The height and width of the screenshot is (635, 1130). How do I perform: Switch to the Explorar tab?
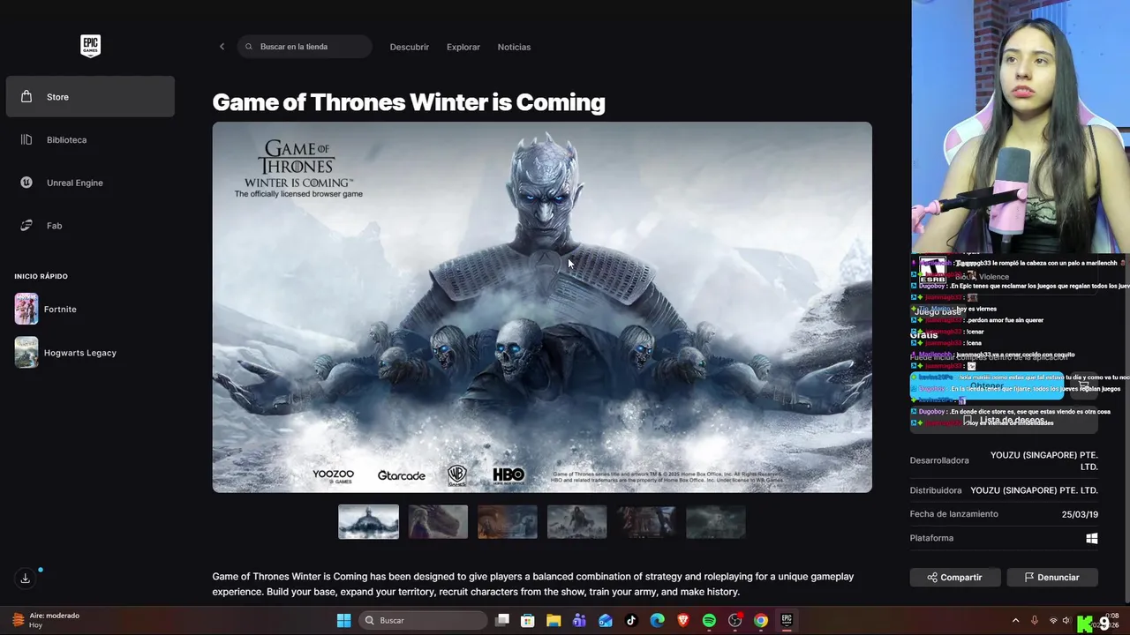coord(463,47)
